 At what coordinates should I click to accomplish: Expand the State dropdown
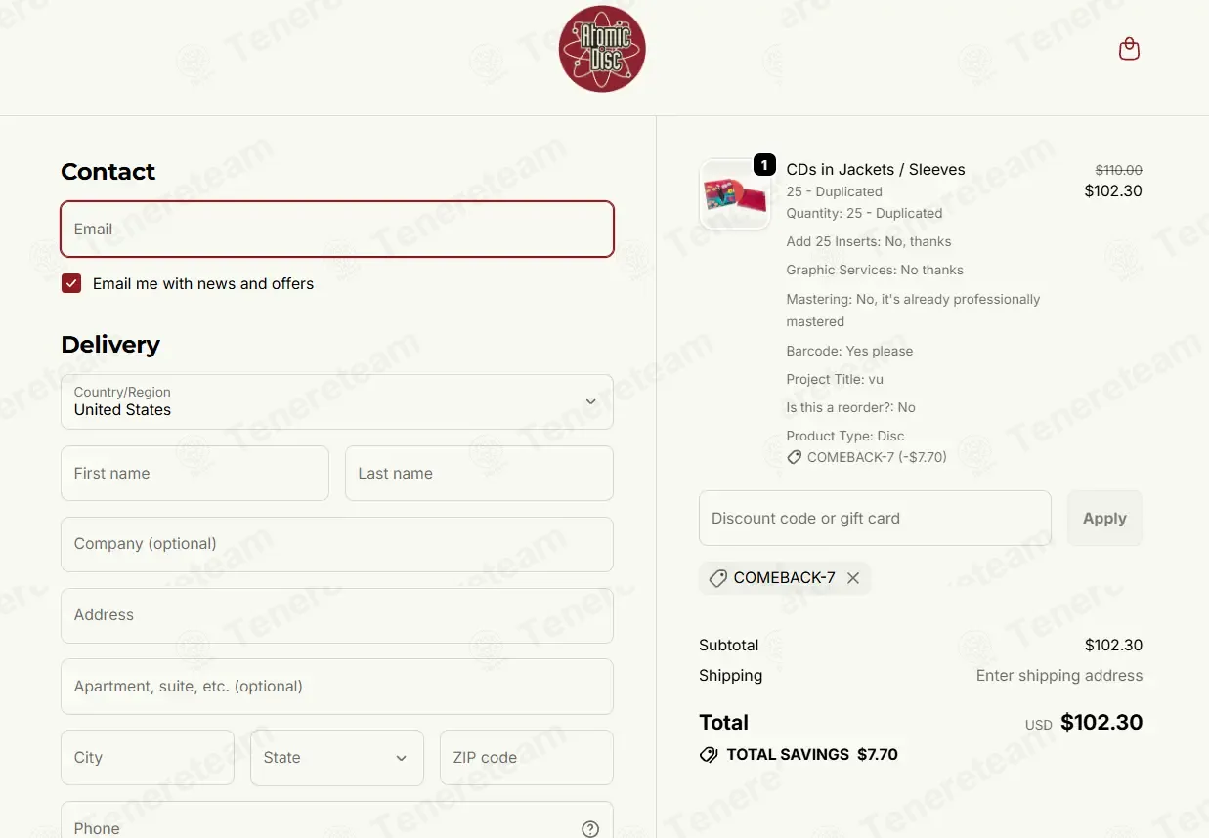point(337,758)
